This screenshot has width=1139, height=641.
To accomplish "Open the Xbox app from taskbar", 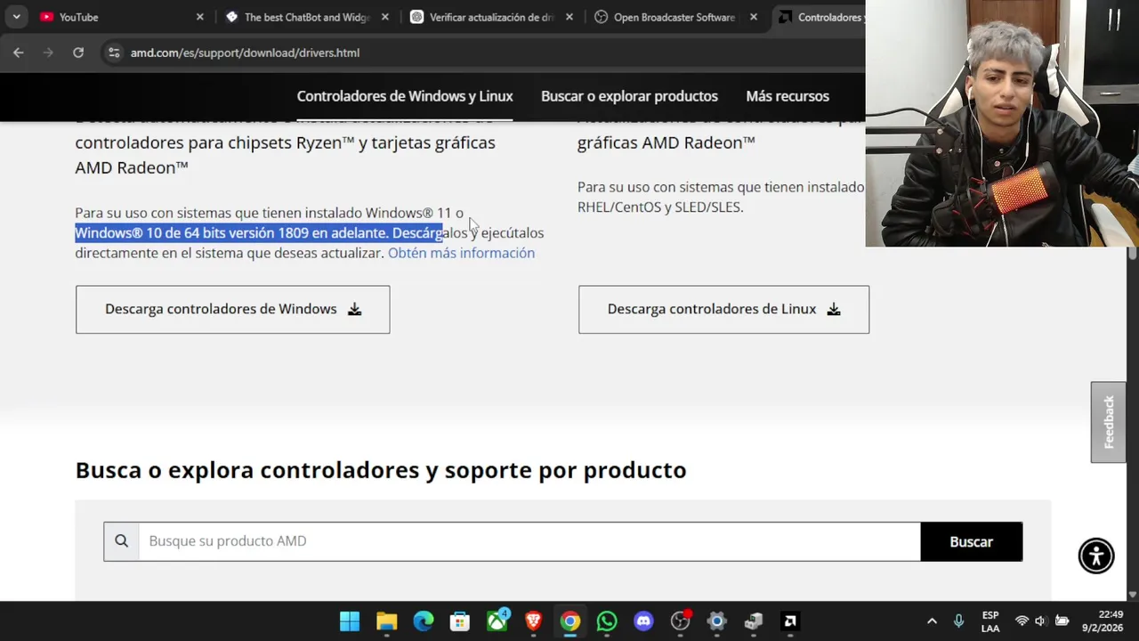I will 497,621.
